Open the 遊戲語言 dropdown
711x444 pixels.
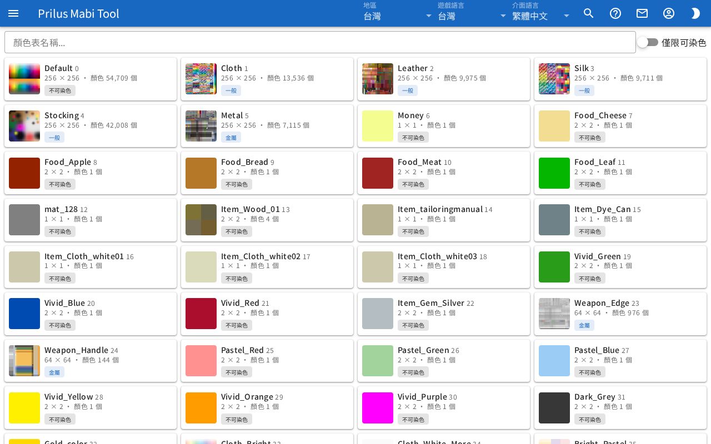pyautogui.click(x=472, y=12)
